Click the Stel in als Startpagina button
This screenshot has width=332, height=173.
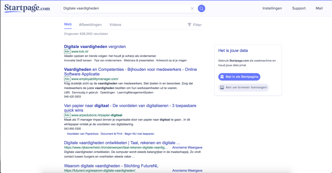[x=239, y=77]
